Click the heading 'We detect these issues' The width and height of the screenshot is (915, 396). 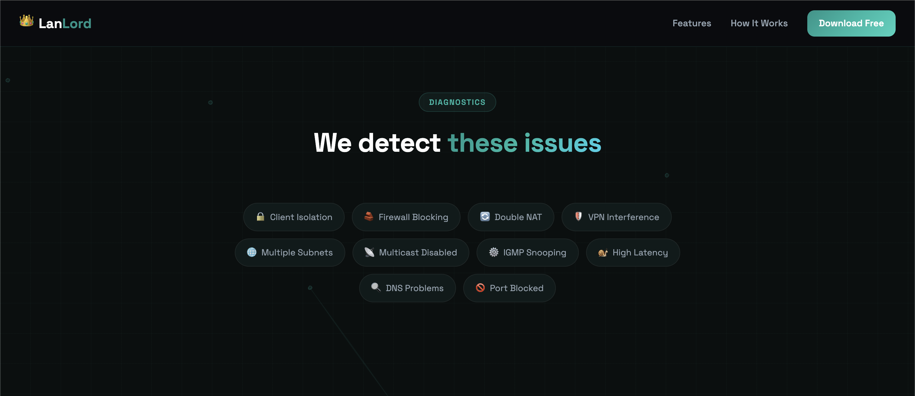tap(457, 143)
